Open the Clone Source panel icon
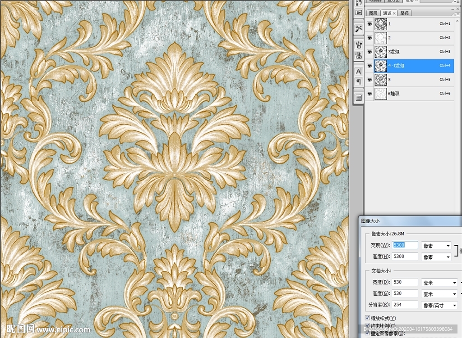The width and height of the screenshot is (462, 338). pyautogui.click(x=359, y=55)
